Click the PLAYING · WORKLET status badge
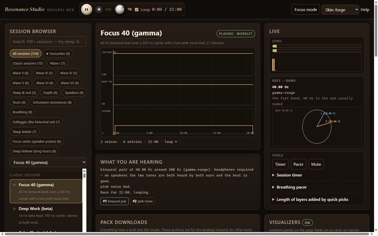378x236 pixels. [x=236, y=34]
